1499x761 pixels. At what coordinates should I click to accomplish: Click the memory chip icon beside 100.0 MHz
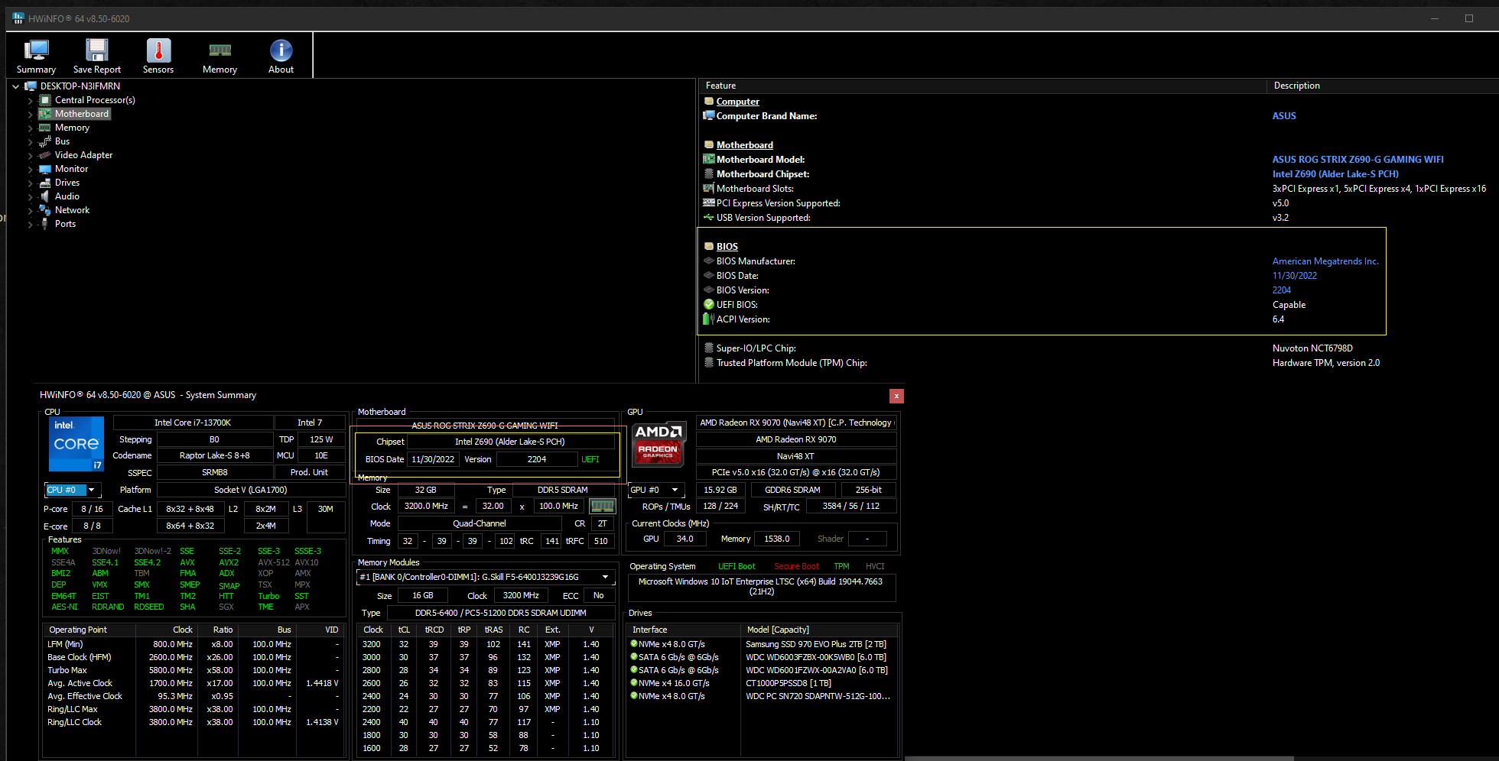click(602, 506)
